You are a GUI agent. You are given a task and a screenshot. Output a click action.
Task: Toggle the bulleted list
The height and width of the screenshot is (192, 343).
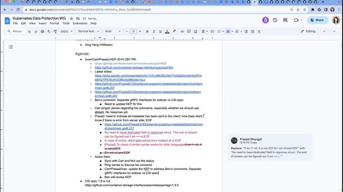click(x=228, y=31)
